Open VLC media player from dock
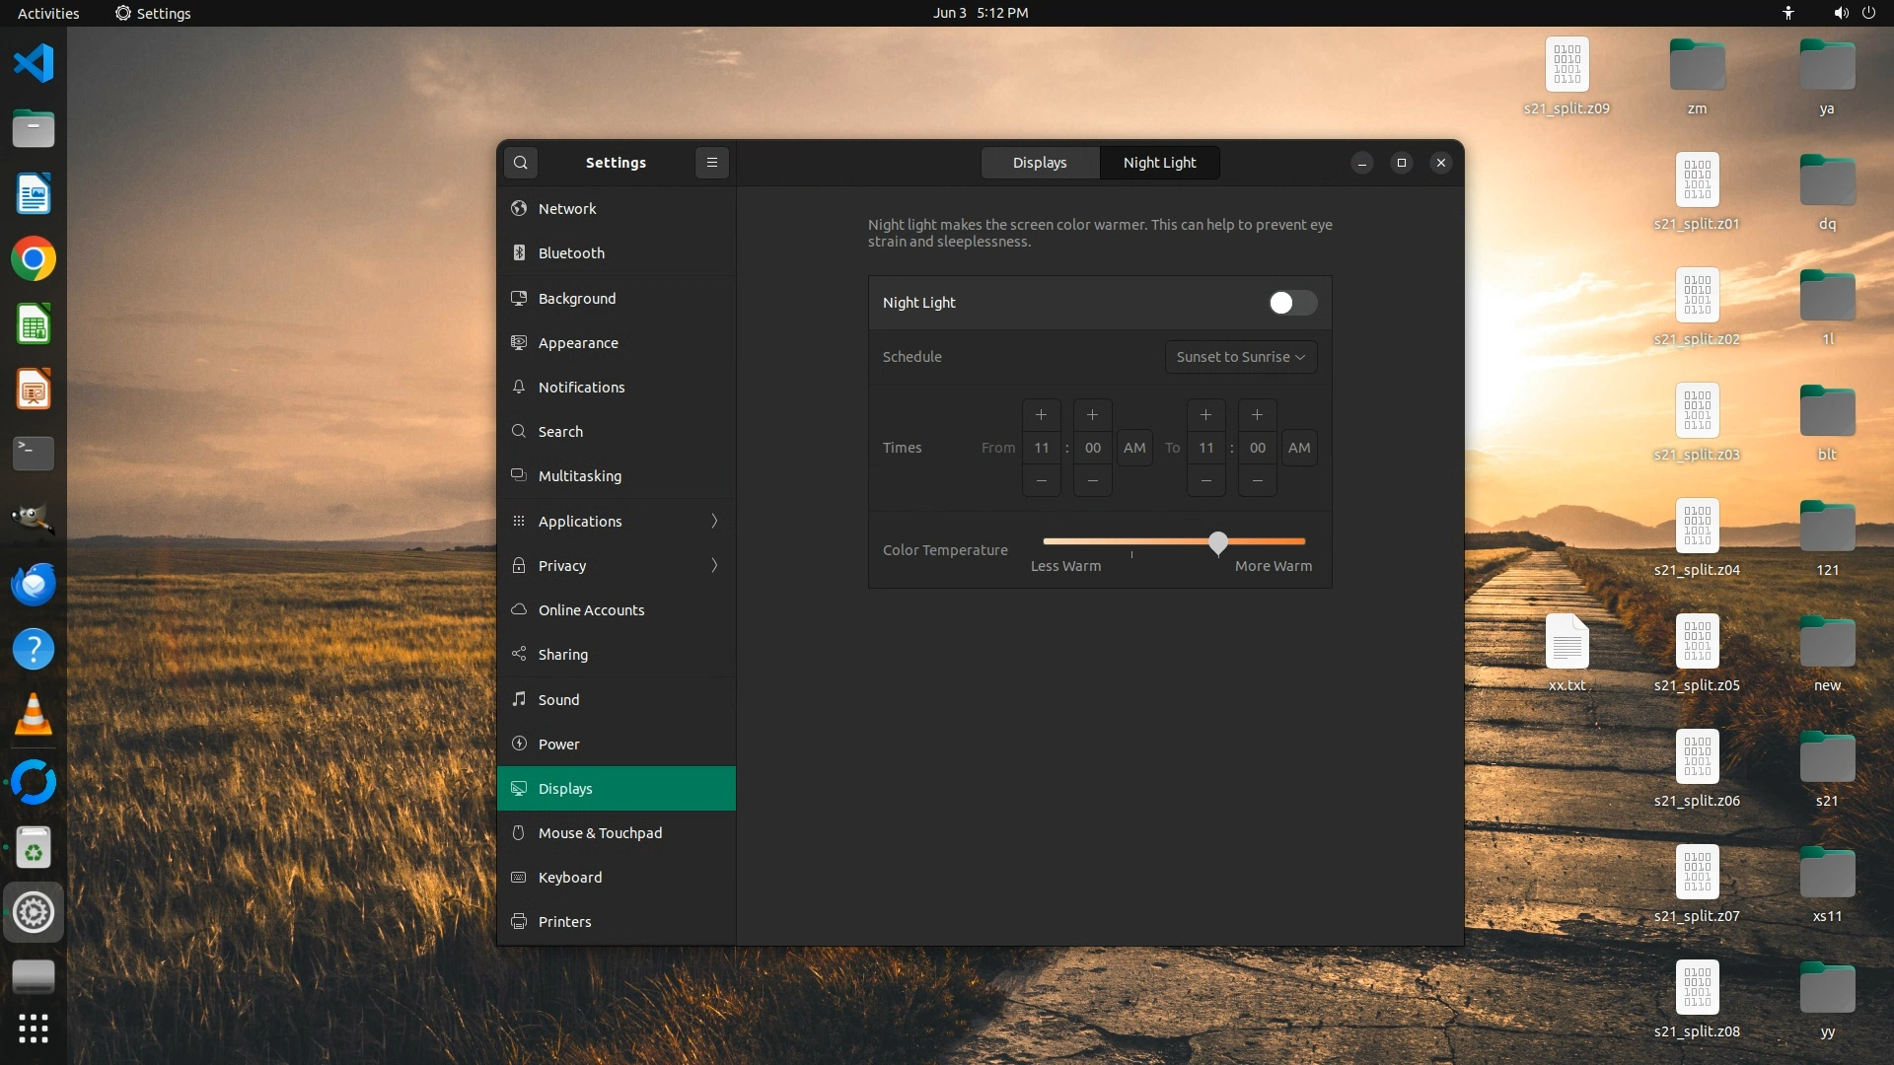Viewport: 1894px width, 1065px height. (x=34, y=715)
